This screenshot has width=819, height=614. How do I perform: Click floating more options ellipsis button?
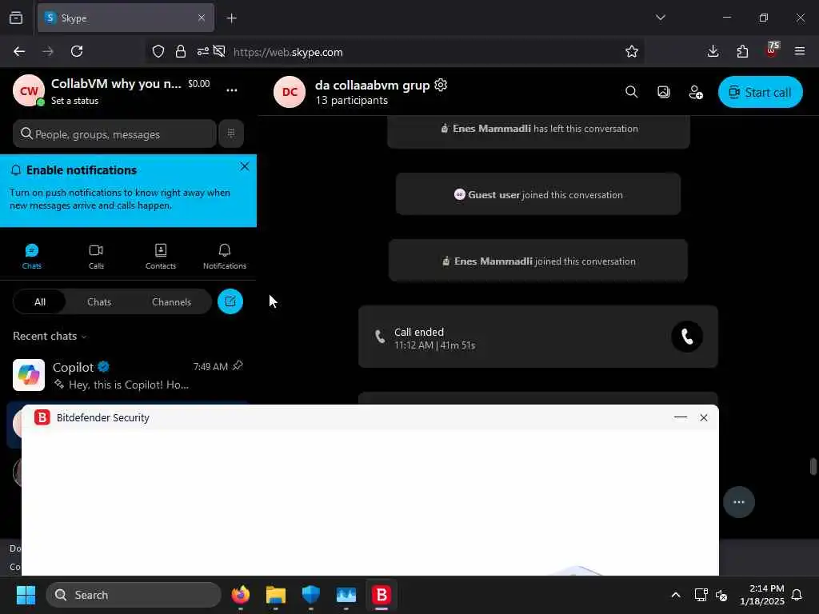[x=738, y=502]
